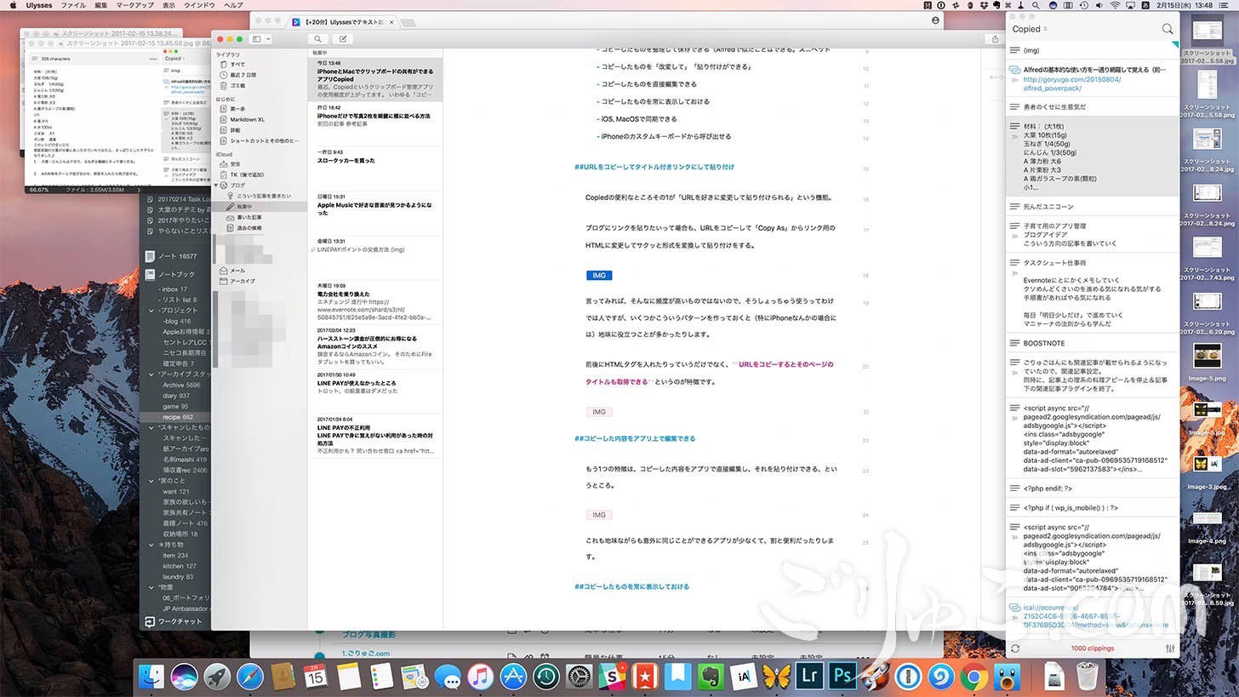Click the search magnifier in Ulysses toolbar
This screenshot has height=697, width=1239.
(317, 39)
